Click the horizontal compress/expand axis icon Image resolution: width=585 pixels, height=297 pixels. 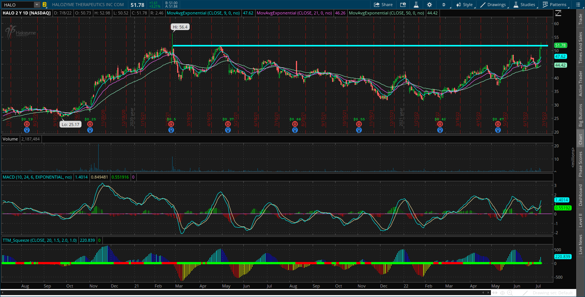point(495,293)
